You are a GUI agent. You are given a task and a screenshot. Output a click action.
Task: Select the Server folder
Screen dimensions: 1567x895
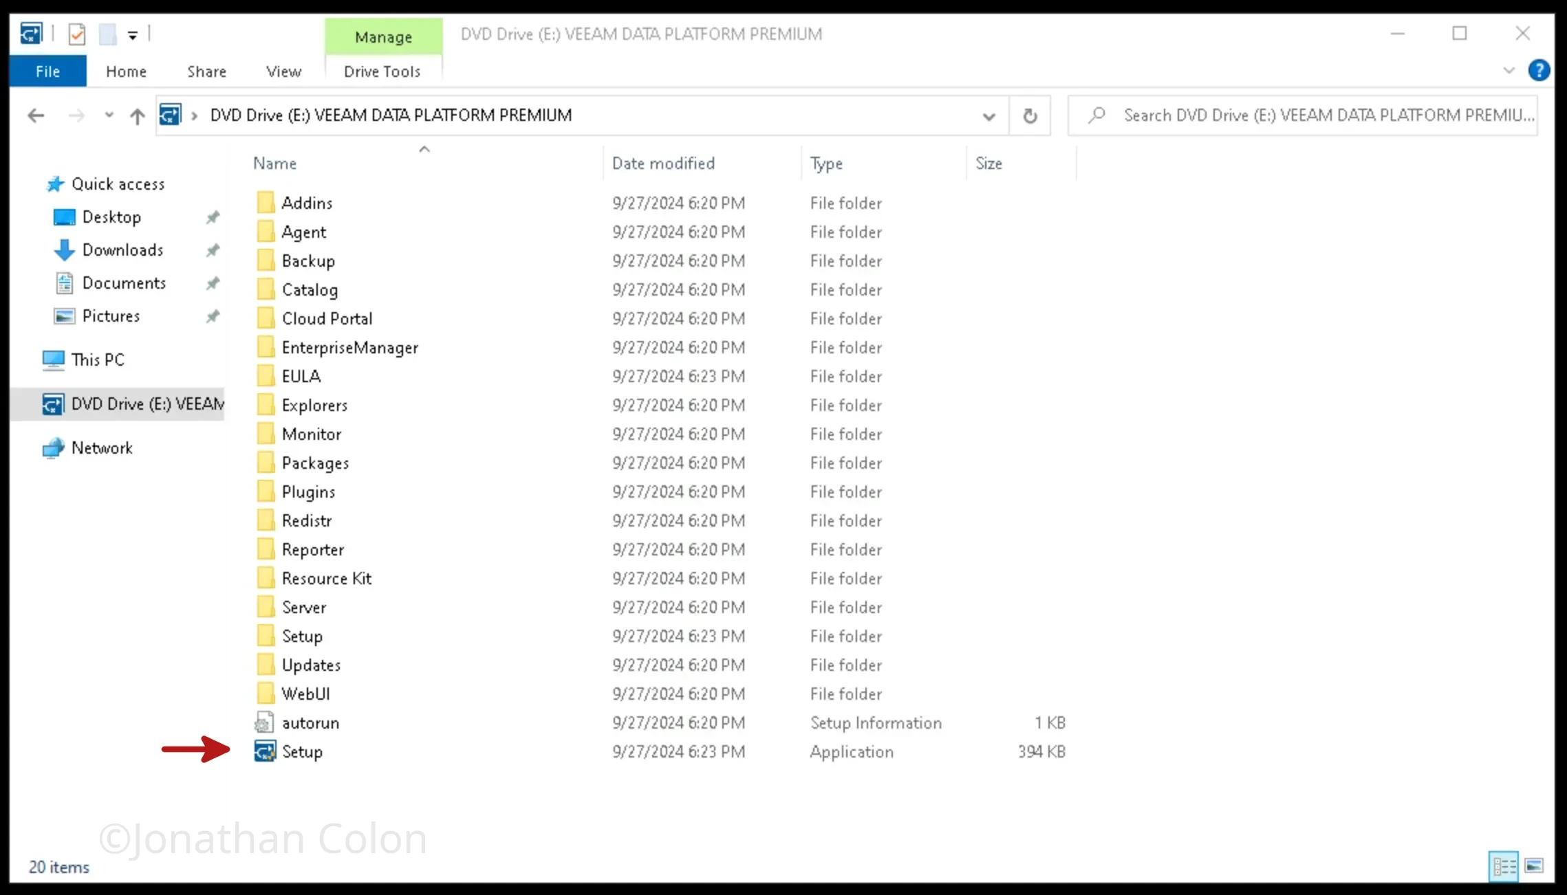292,607
